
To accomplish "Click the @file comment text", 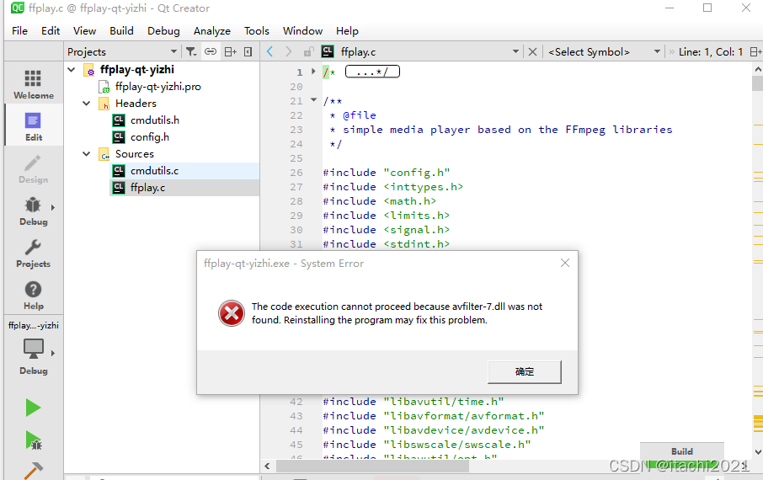I will (359, 115).
